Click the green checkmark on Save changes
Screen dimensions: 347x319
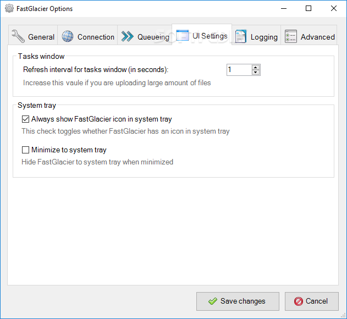(213, 301)
